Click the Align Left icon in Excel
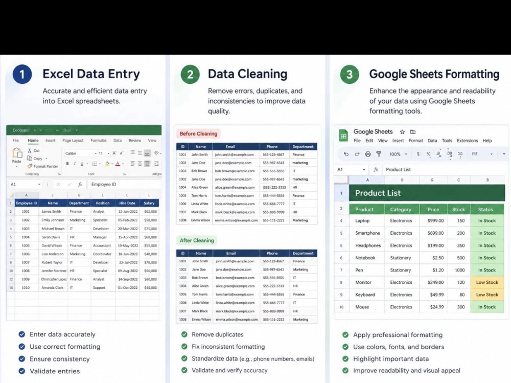 click(133, 164)
